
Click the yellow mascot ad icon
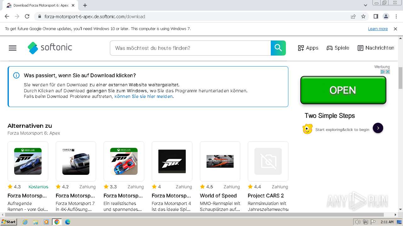coord(308,129)
